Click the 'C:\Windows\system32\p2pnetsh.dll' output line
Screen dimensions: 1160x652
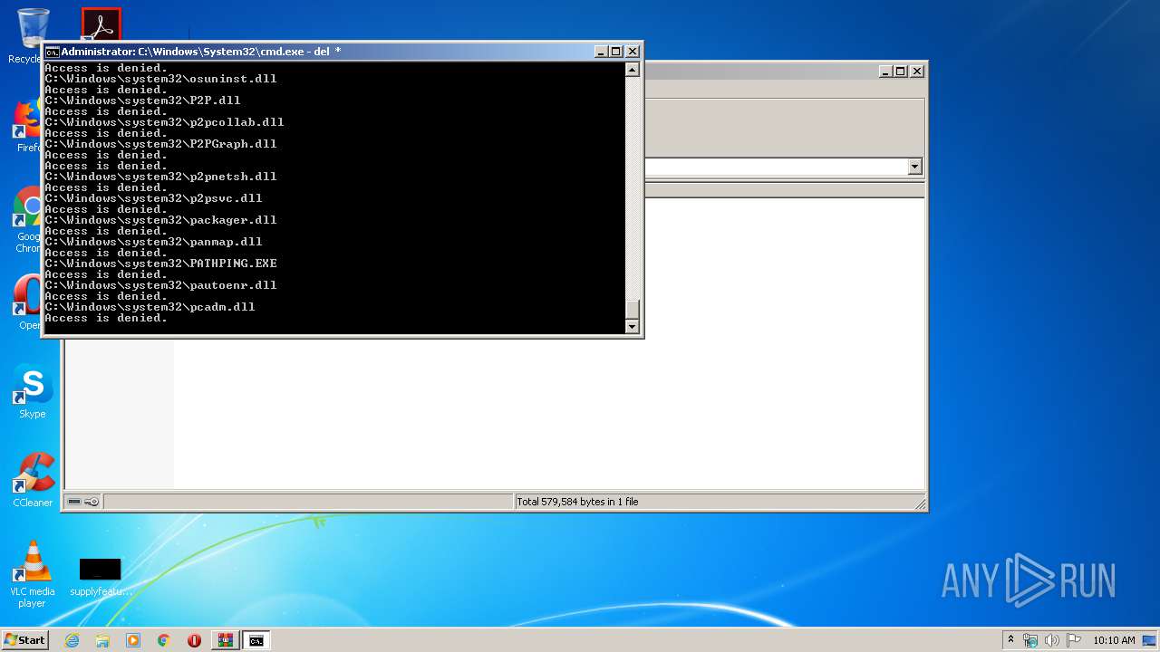click(160, 177)
